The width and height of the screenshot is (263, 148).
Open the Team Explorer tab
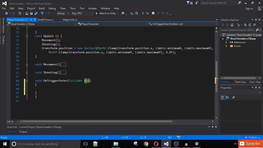tap(241, 82)
